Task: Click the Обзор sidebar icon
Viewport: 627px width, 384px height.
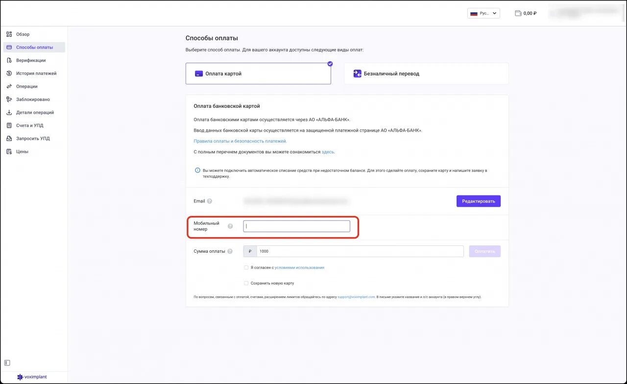Action: [x=9, y=34]
